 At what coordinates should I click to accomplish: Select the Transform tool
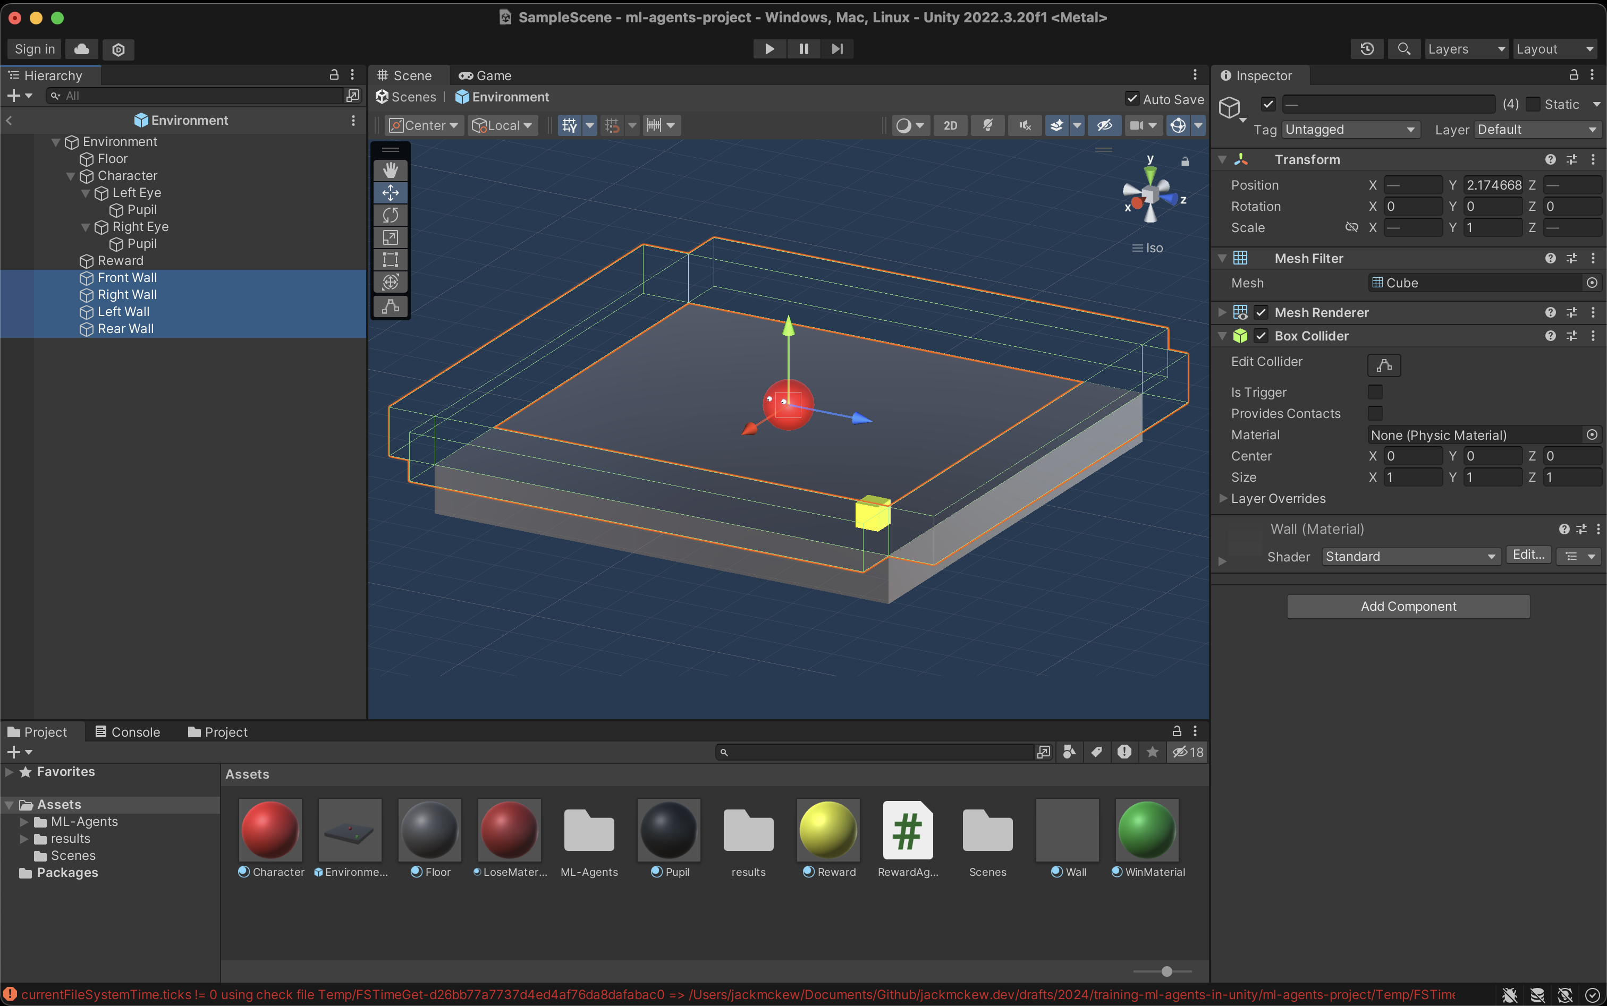coord(390,282)
